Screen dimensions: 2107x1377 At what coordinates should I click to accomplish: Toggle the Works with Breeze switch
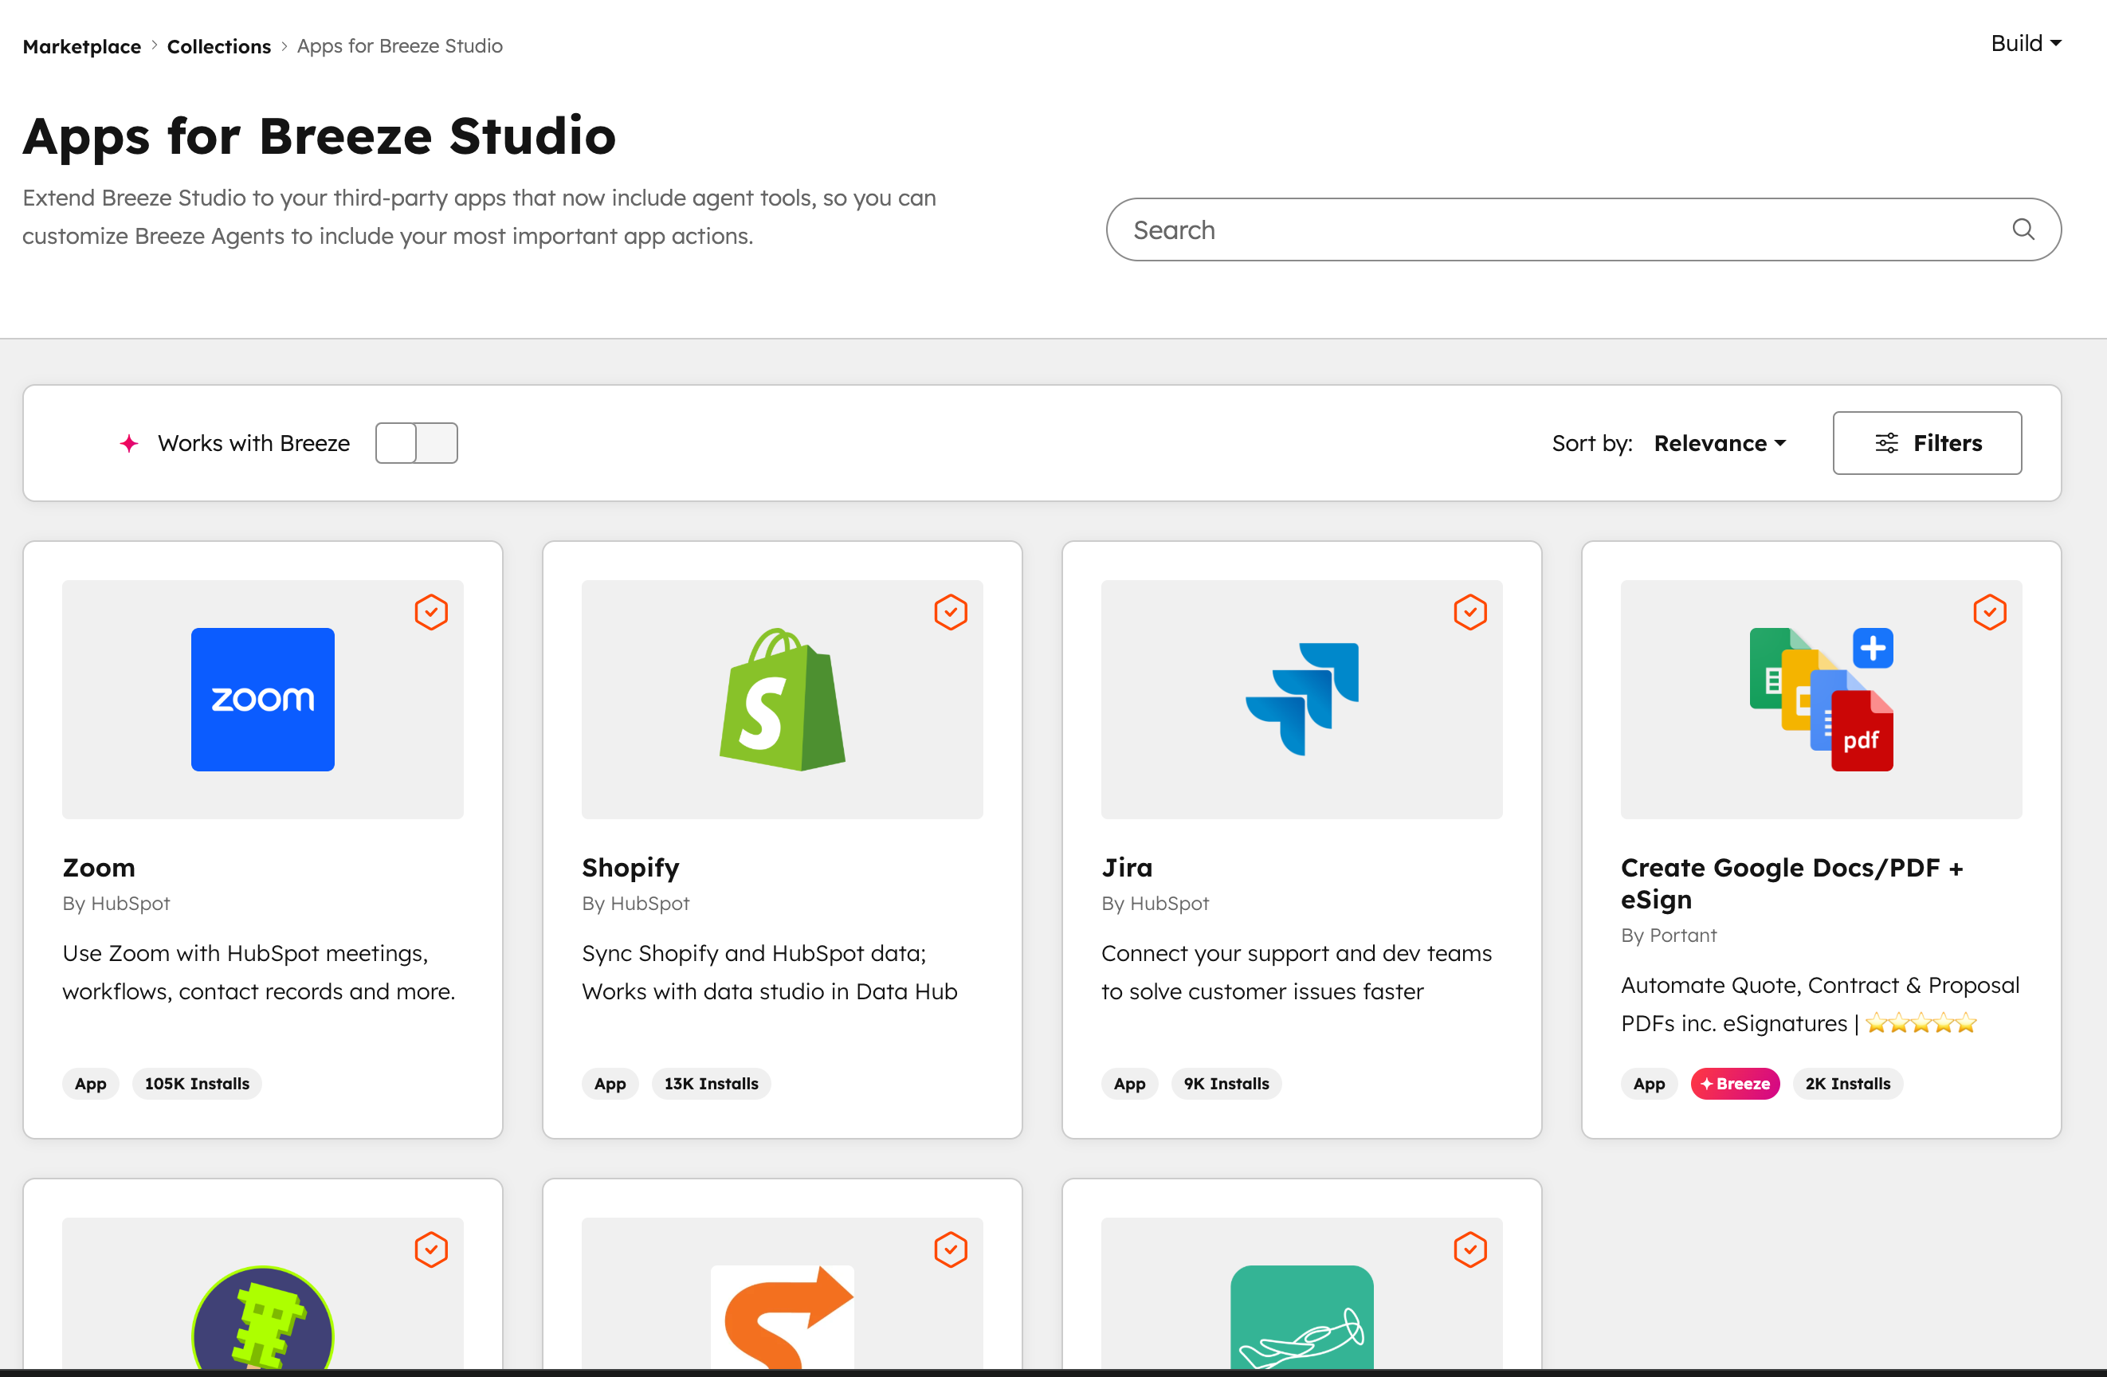coord(416,443)
